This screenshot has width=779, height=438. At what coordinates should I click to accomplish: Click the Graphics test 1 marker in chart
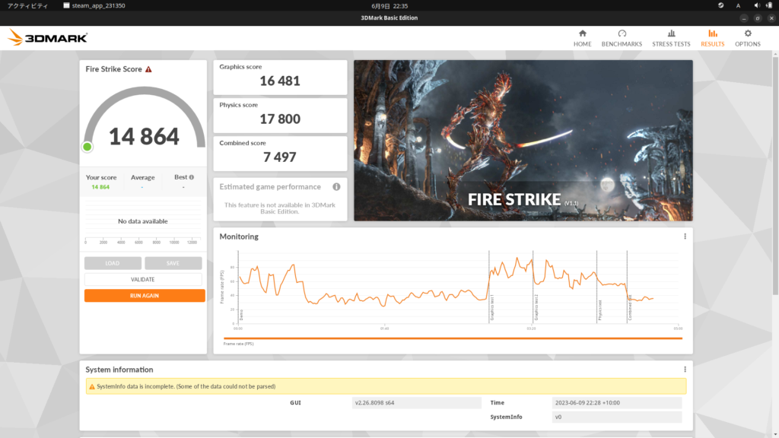(x=492, y=307)
